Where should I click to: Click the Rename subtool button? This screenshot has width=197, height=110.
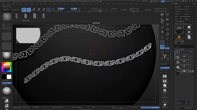coord(179,108)
